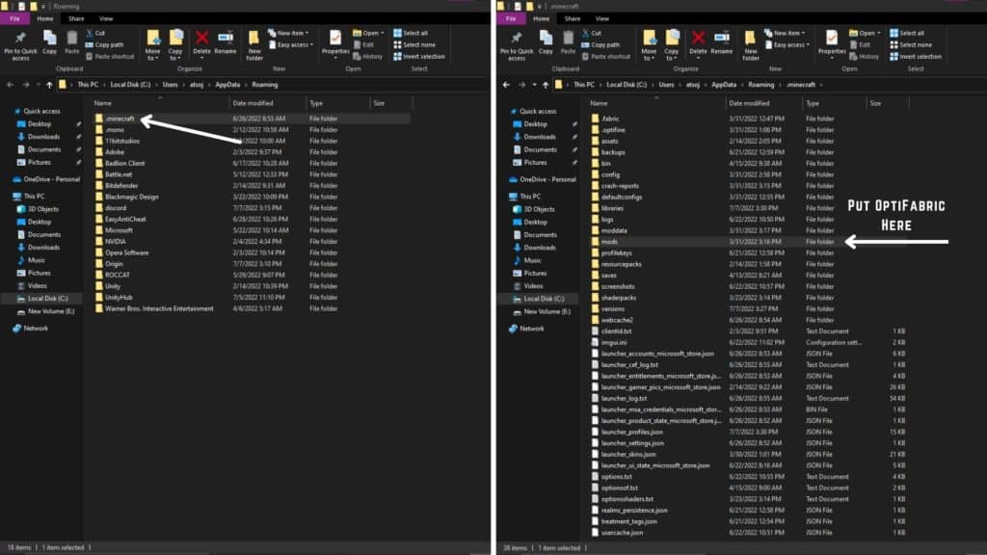This screenshot has height=555, width=987.
Task: Click Invert selection in the Roaming window
Action: click(x=419, y=56)
